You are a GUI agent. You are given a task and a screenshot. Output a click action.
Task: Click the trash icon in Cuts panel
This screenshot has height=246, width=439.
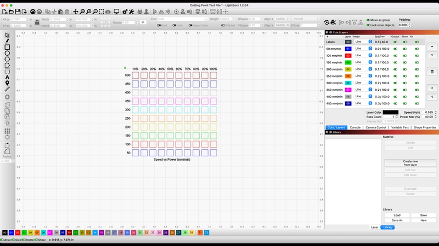(432, 71)
